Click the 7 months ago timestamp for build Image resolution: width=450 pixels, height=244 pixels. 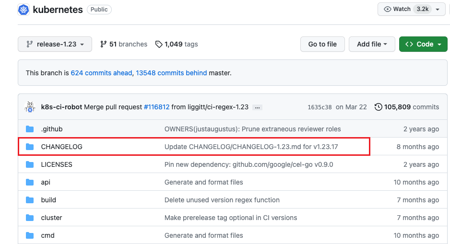(418, 200)
